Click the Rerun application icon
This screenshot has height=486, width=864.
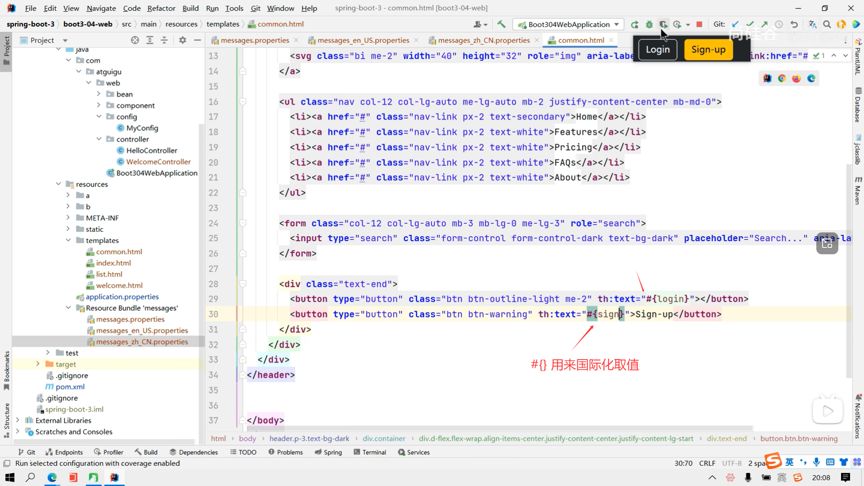coord(634,24)
